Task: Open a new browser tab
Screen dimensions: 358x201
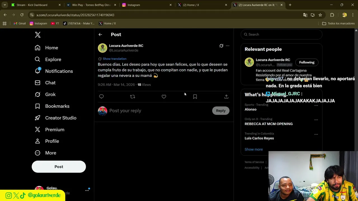Action: tap(290, 5)
